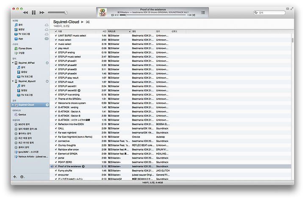Switch to the mini player

point(288,8)
